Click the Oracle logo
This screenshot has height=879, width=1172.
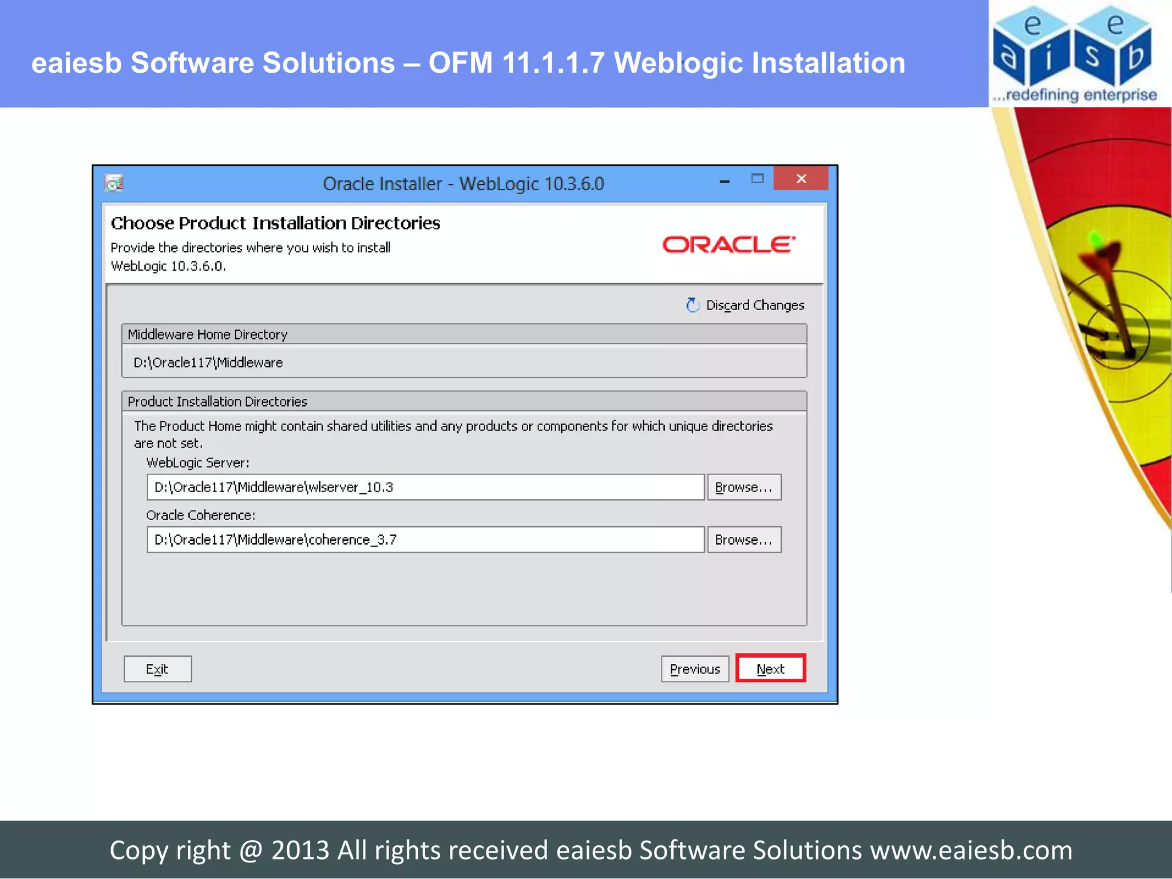click(x=728, y=245)
